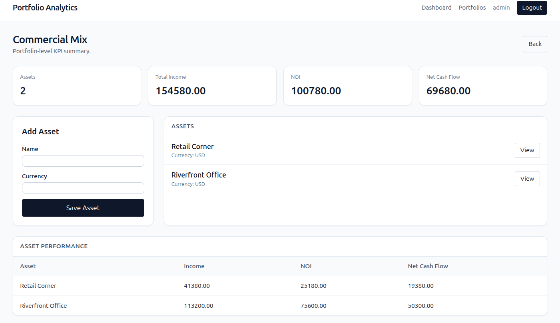Click the ASSET PERFORMANCE section title
This screenshot has height=323, width=560.
click(54, 246)
